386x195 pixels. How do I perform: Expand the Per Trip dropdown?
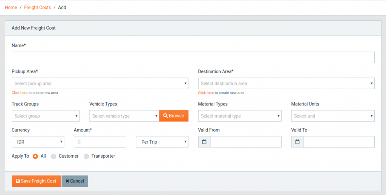click(162, 142)
